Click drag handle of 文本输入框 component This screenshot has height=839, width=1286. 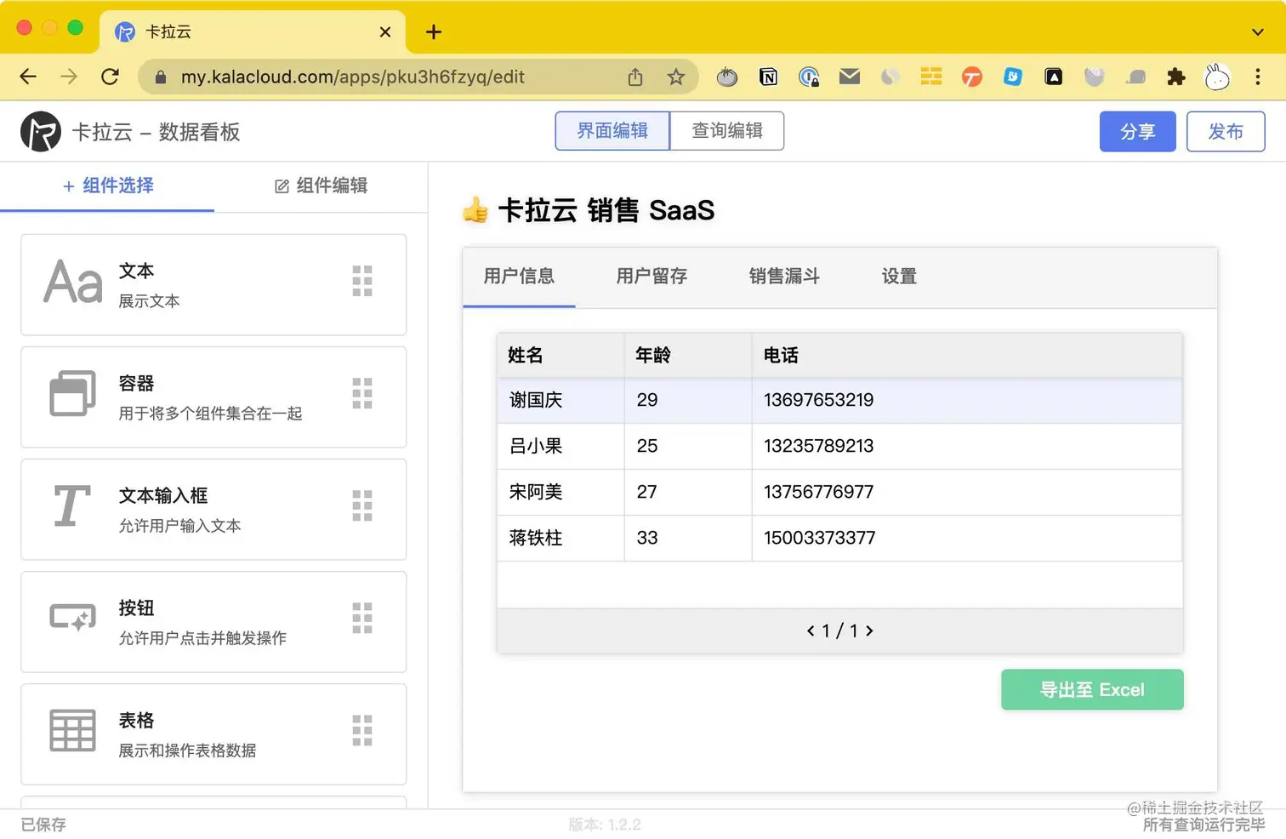[x=362, y=505]
